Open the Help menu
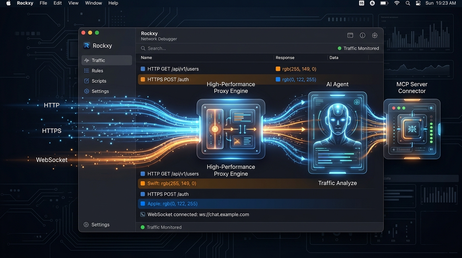This screenshot has height=258, width=462. click(x=113, y=3)
